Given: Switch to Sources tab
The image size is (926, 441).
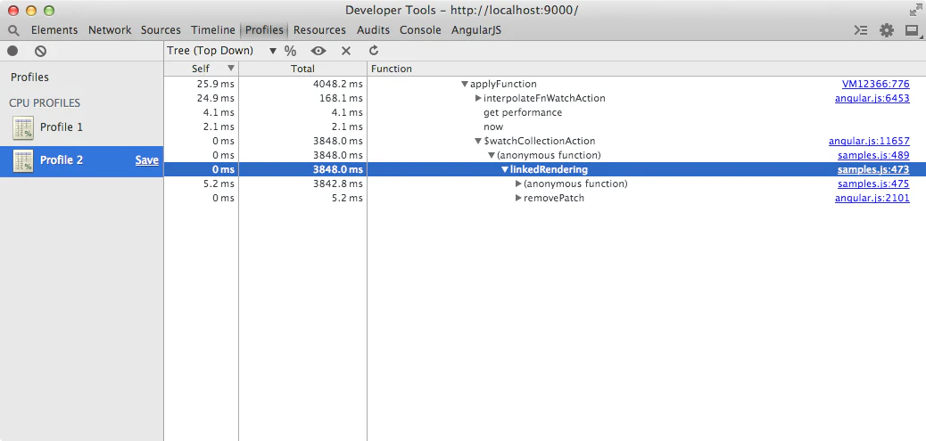Looking at the screenshot, I should [x=161, y=30].
